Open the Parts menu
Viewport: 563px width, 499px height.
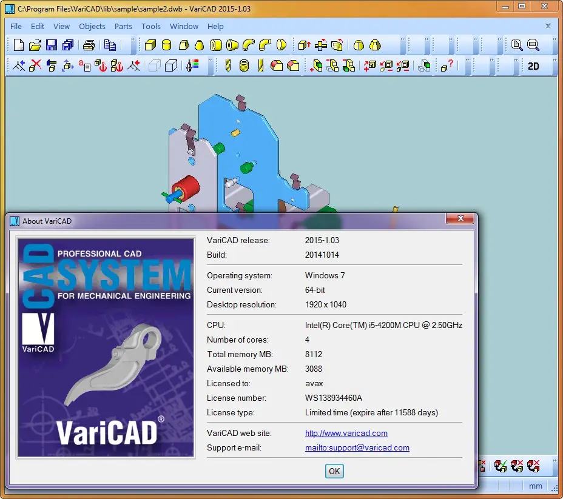pos(123,26)
